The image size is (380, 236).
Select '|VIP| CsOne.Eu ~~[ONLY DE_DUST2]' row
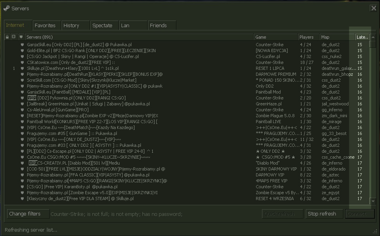pyautogui.click(x=187, y=139)
